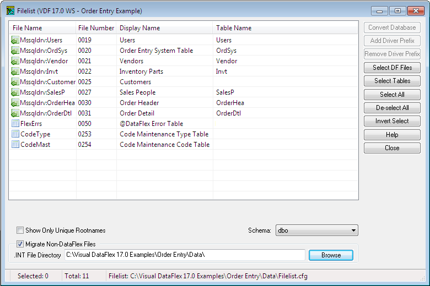Image resolution: width=430 pixels, height=286 pixels.
Task: Click the database icon next to Mssqldrv:OrdSys
Action: tap(15, 51)
